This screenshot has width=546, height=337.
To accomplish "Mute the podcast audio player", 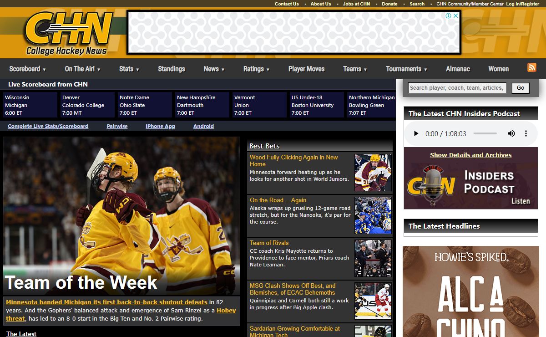I will coord(511,133).
